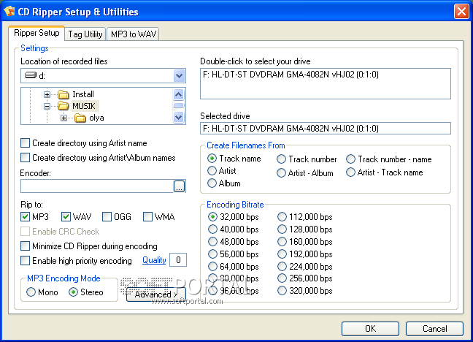473x342 pixels.
Task: Click the Quality link
Action: tap(154, 260)
